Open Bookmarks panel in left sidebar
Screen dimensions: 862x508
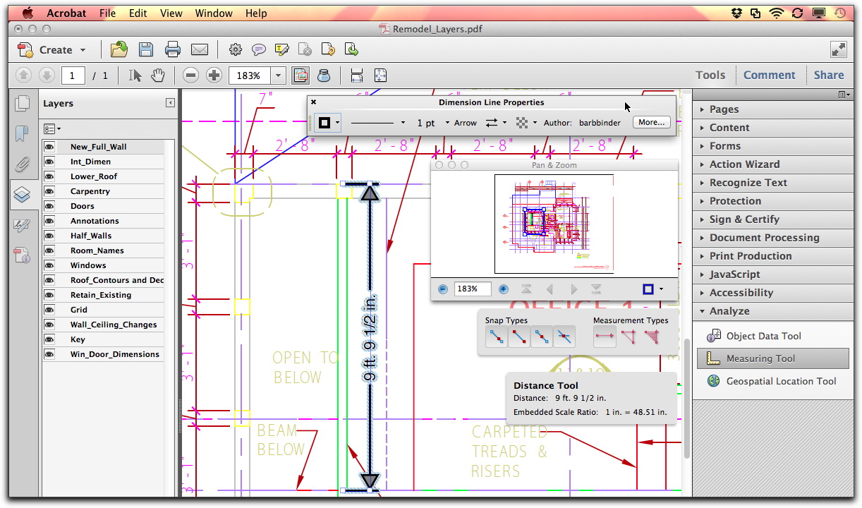23,133
